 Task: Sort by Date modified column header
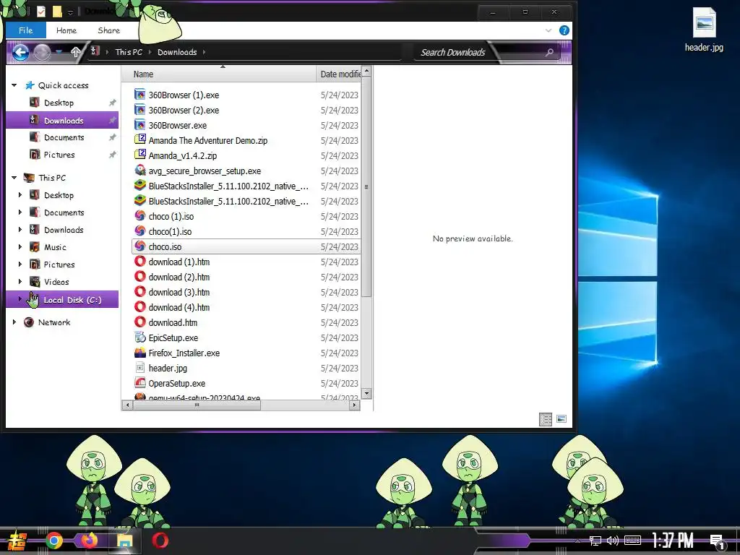(339, 74)
